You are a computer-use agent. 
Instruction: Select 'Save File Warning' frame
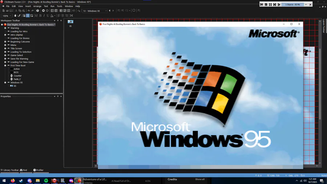(x=19, y=59)
